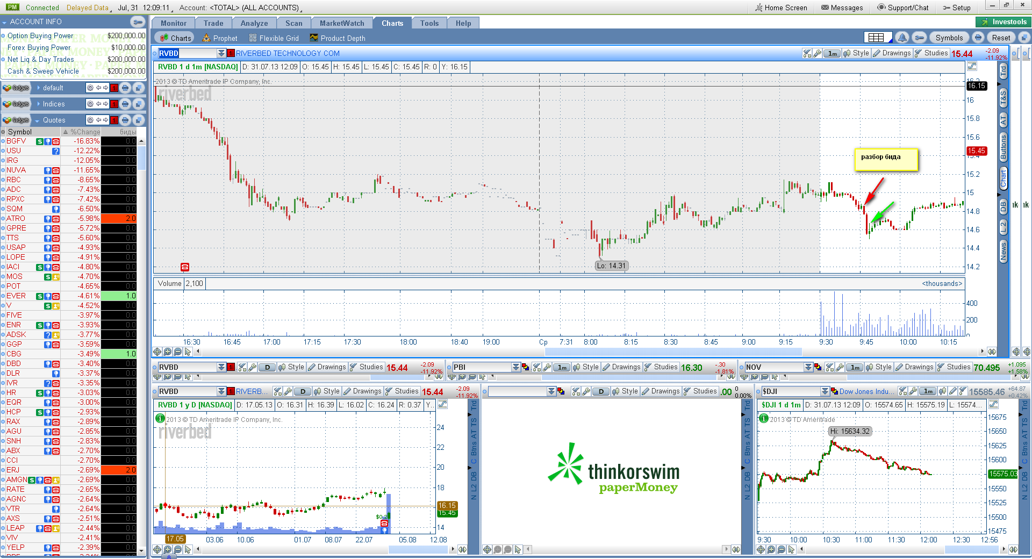The image size is (1032, 559).
Task: Click the Quotes list vertical scrollbar thumb
Action: pos(142,157)
